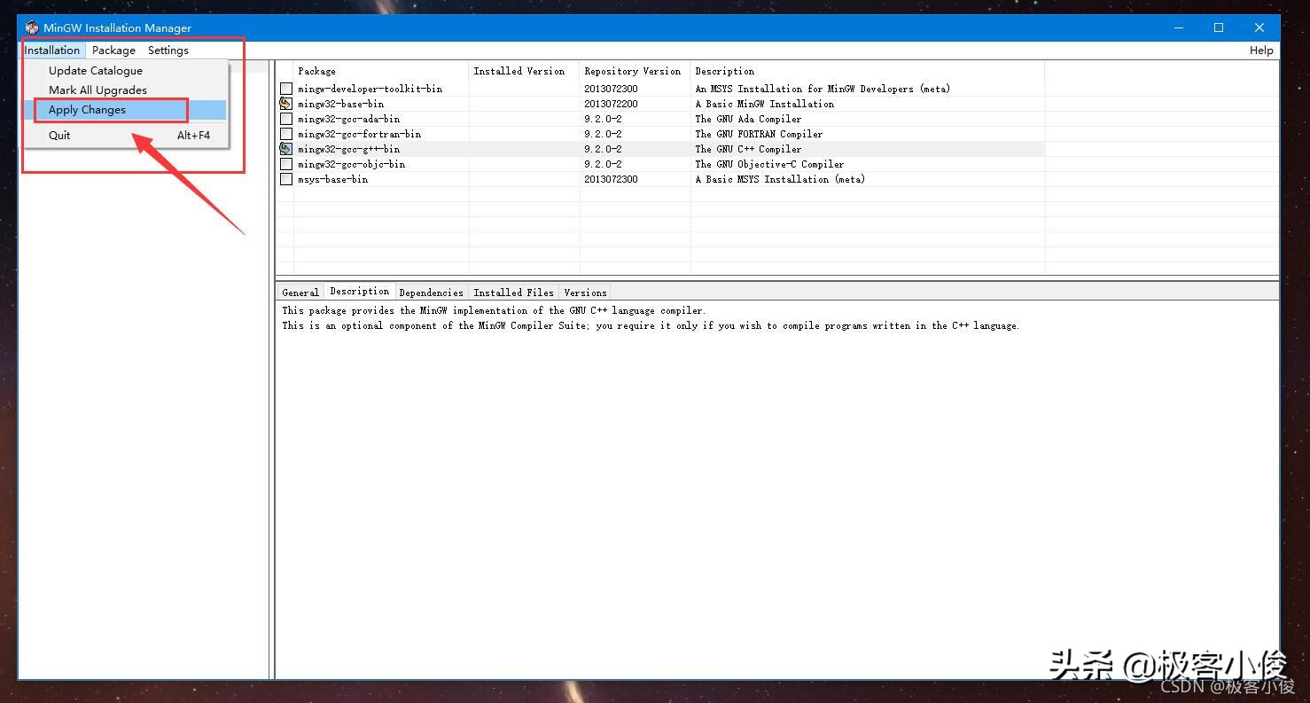Viewport: 1310px width, 703px height.
Task: Click the MSYS Installation for MinGW Developers description
Action: pyautogui.click(x=823, y=89)
